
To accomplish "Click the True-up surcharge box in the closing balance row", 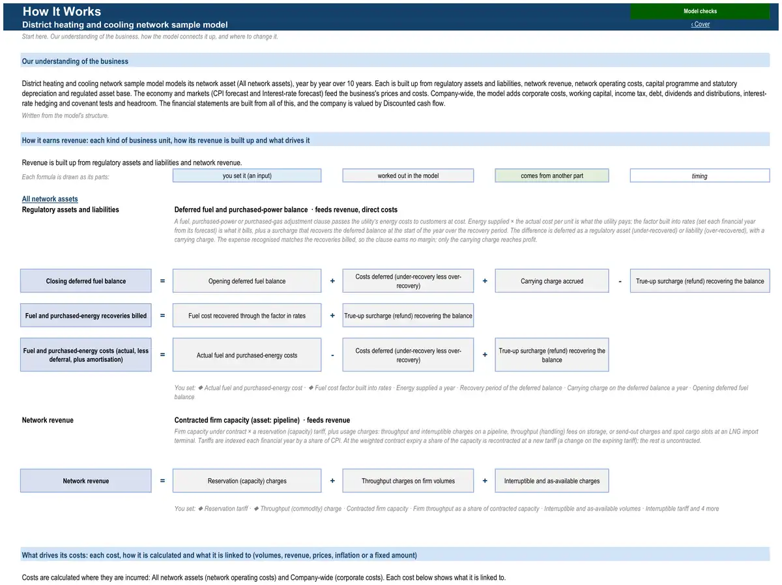I will [700, 281].
